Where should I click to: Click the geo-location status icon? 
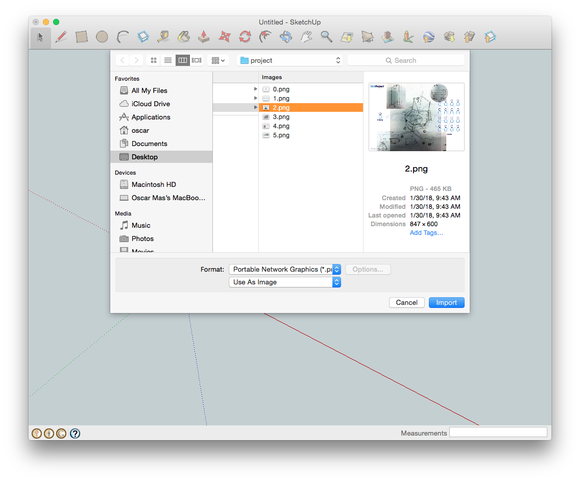coord(37,434)
